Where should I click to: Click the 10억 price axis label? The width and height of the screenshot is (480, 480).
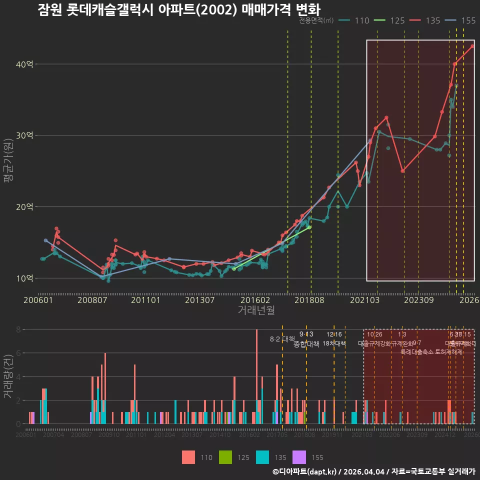coord(24,278)
